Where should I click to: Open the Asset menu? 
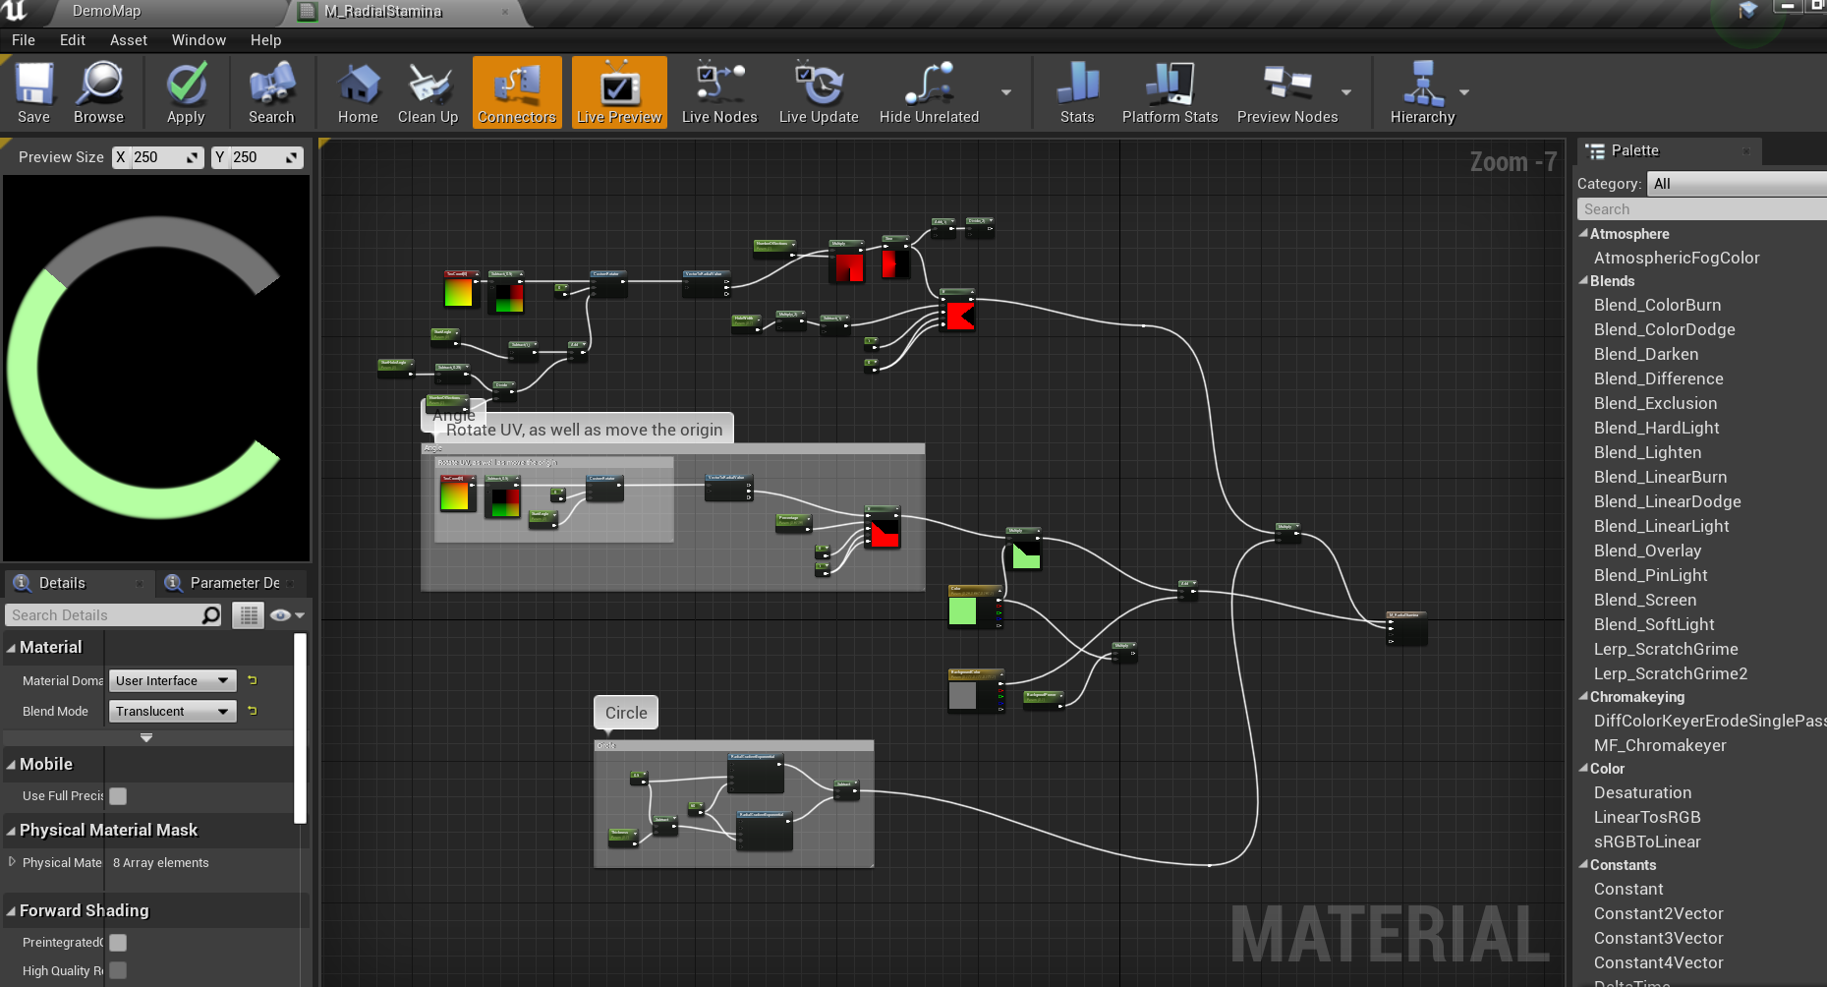click(129, 40)
